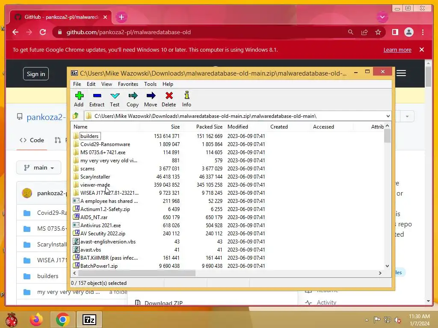Image resolution: width=438 pixels, height=328 pixels.
Task: Click the taskbar clock showing 11:30 AM
Action: (x=419, y=316)
